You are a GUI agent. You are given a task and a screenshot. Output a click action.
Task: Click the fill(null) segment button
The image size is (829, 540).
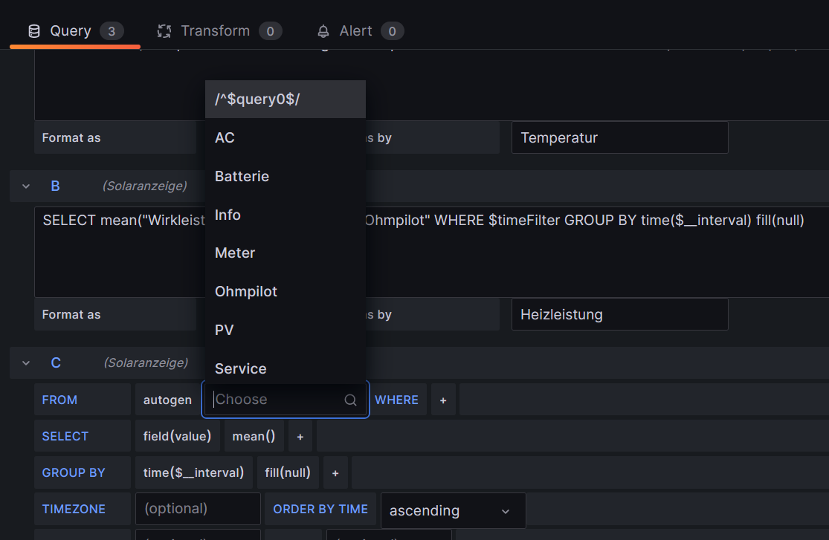(288, 472)
